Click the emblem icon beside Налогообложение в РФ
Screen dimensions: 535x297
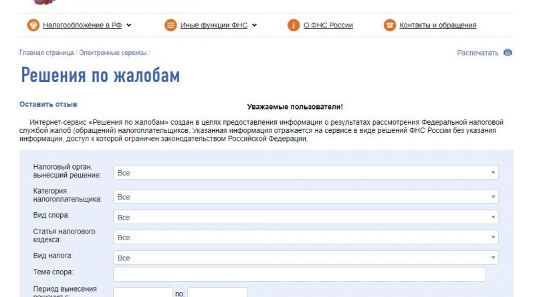pyautogui.click(x=33, y=25)
